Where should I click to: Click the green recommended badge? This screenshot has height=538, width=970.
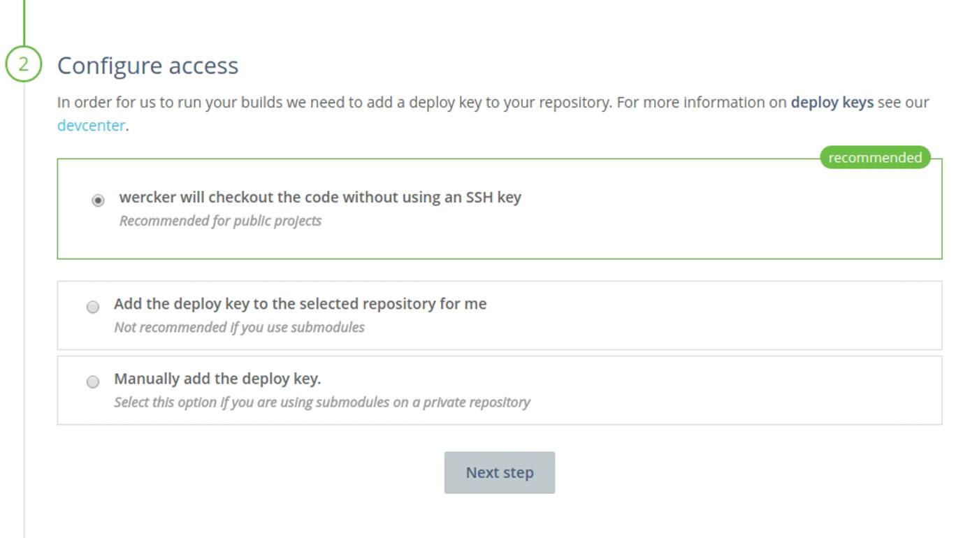[x=876, y=157]
